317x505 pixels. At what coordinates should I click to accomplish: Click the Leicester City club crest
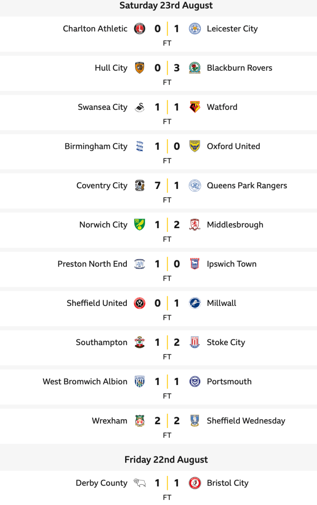pyautogui.click(x=194, y=29)
